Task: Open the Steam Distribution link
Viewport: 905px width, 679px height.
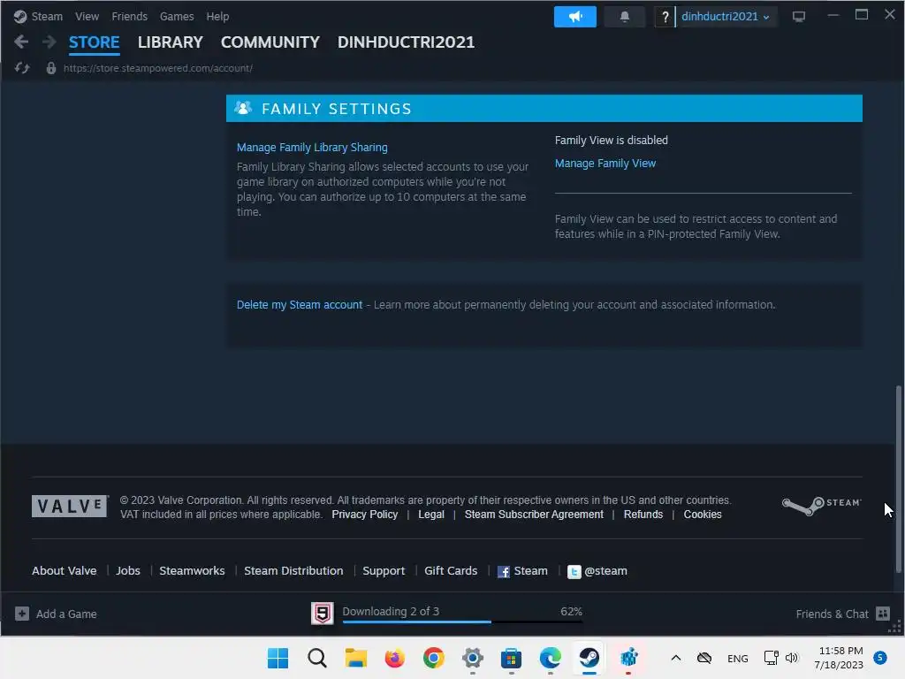Action: [293, 570]
